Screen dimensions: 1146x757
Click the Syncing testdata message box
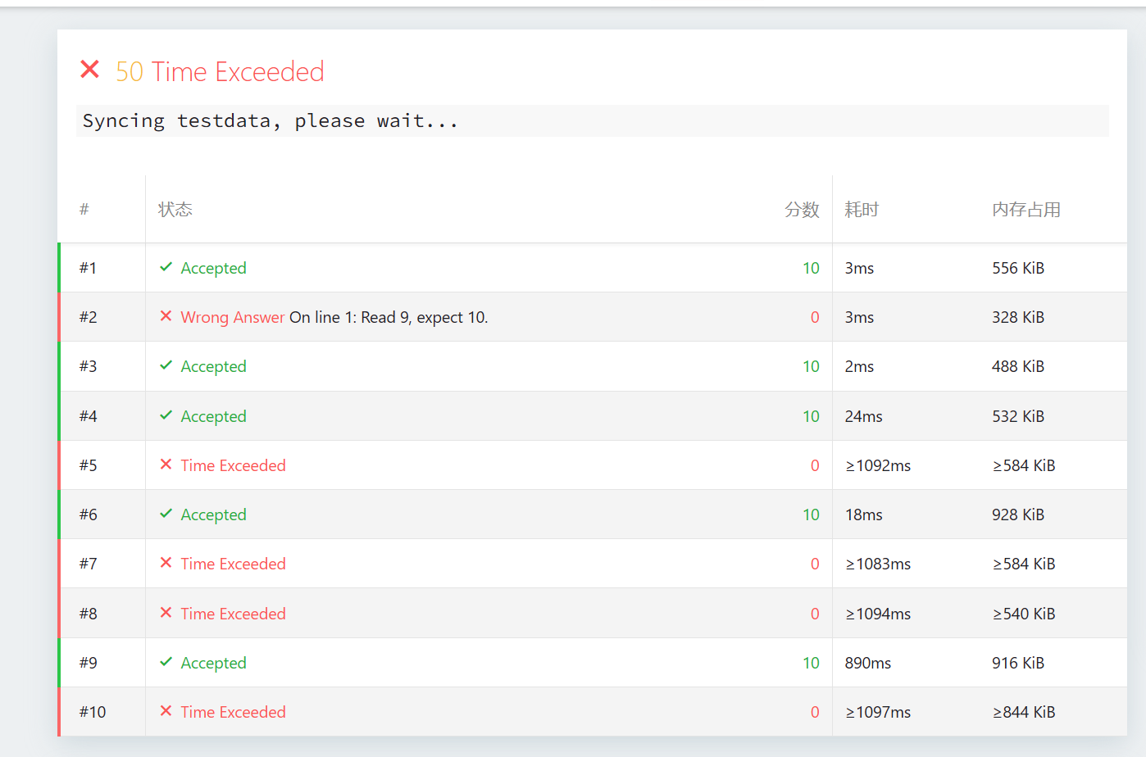(x=592, y=121)
